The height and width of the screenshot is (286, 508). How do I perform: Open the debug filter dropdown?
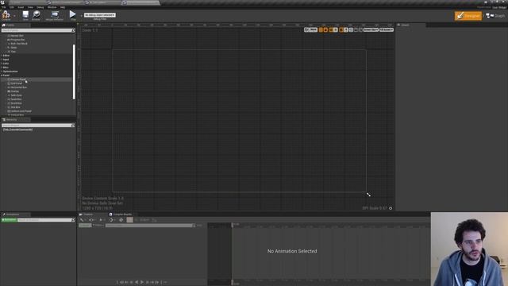[x=100, y=15]
